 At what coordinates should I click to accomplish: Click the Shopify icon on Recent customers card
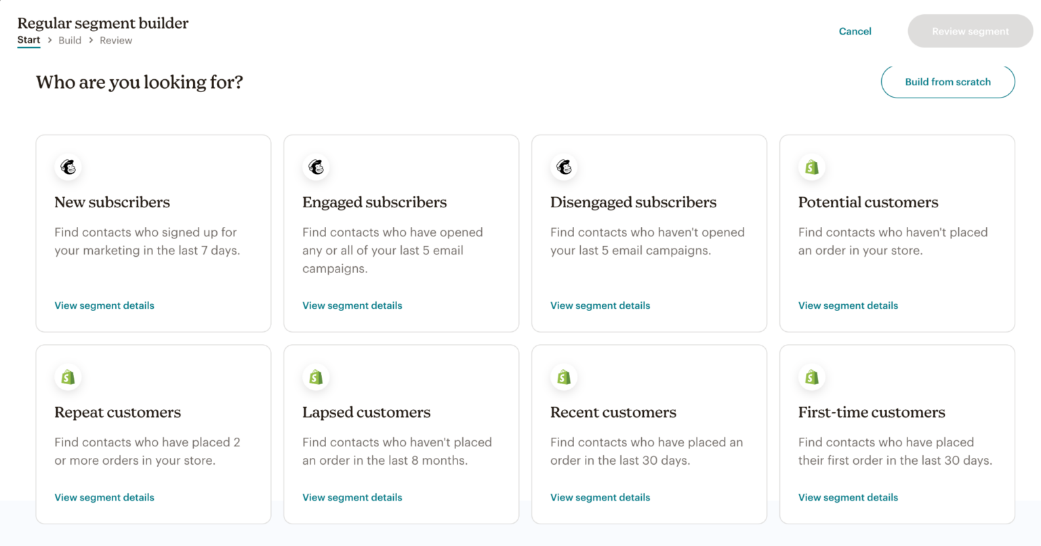pyautogui.click(x=564, y=377)
